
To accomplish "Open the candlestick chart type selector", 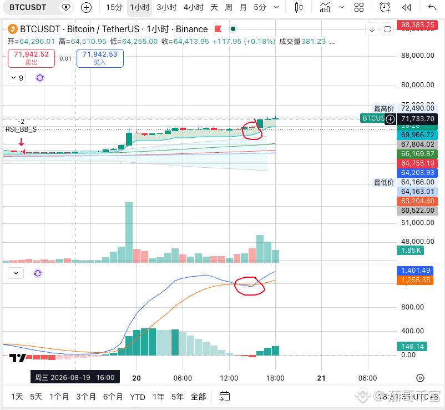I will tap(299, 7).
